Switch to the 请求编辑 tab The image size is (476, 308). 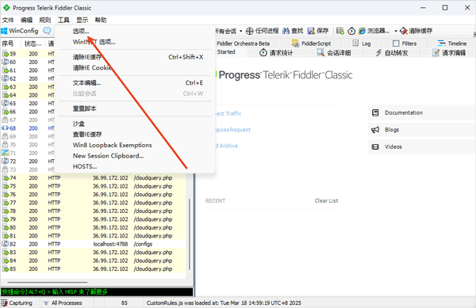(x=449, y=53)
